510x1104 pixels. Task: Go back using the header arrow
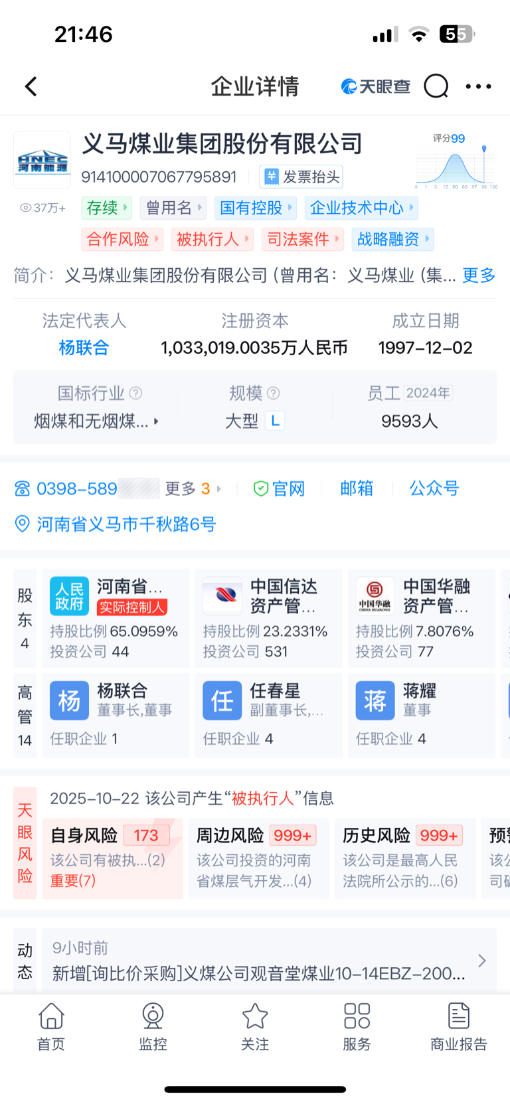pos(31,86)
